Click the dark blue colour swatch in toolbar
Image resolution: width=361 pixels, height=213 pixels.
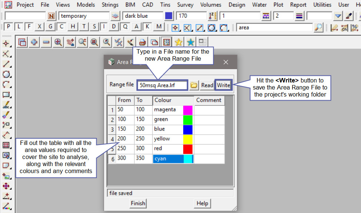click(x=169, y=16)
